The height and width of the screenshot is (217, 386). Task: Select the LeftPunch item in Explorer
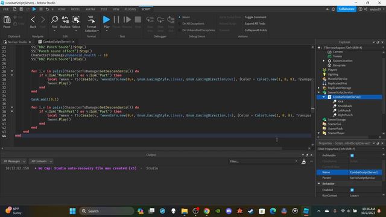tap(344, 110)
